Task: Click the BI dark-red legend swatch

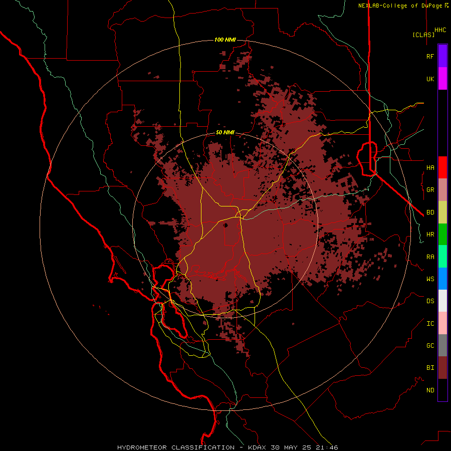Action: [x=442, y=368]
